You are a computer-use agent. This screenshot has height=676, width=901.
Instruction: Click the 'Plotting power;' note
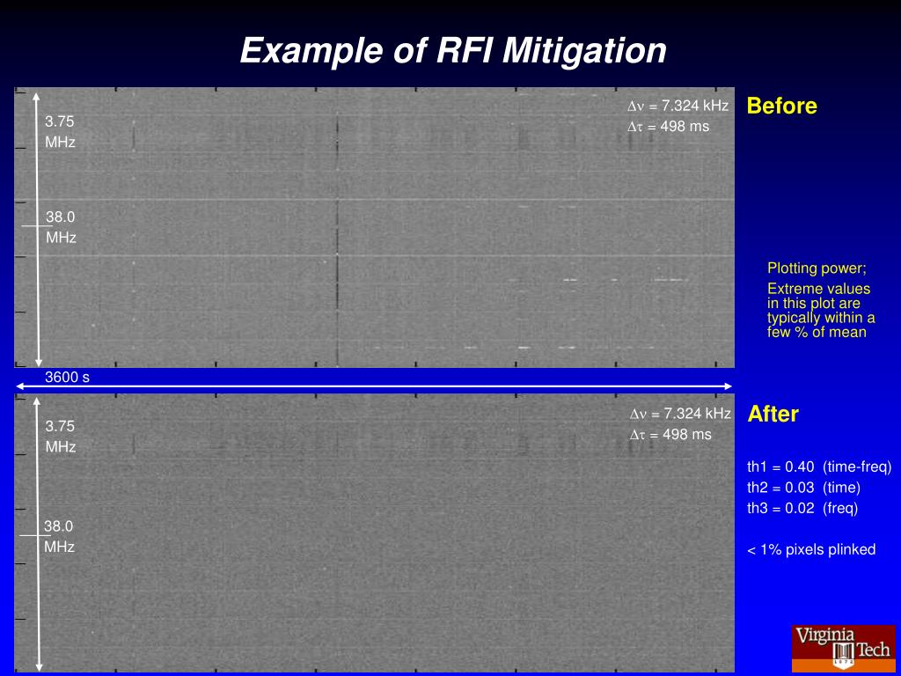pos(817,268)
